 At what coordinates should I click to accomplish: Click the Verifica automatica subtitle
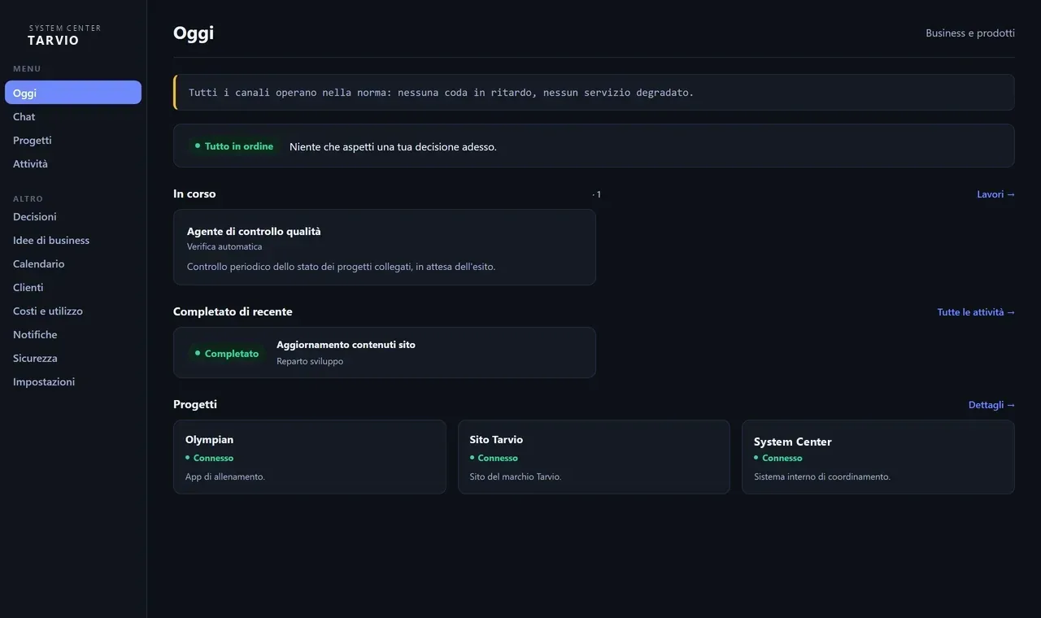click(x=224, y=246)
